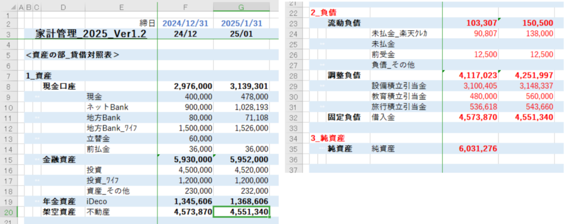Select cell with 不動産 value 4,573,870
Image resolution: width=564 pixels, height=224 pixels.
point(185,212)
